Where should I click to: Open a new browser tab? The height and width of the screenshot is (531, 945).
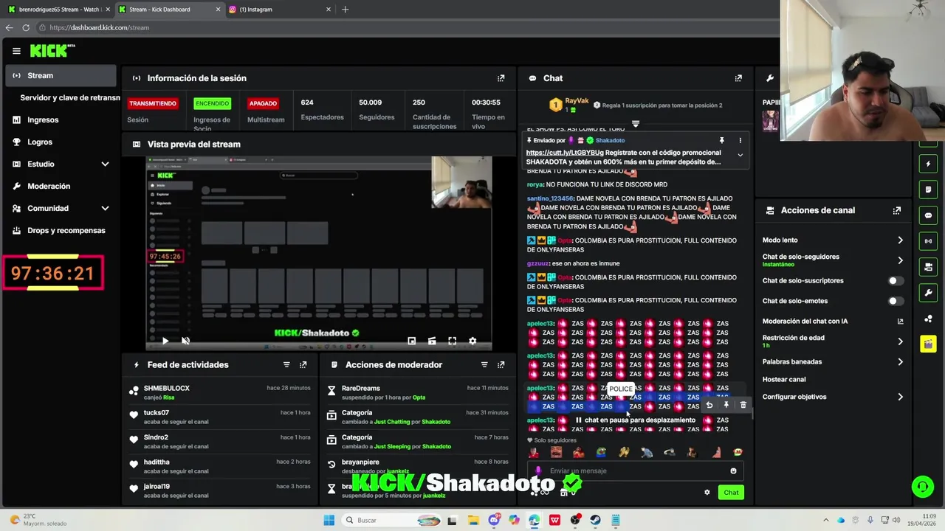pyautogui.click(x=345, y=10)
